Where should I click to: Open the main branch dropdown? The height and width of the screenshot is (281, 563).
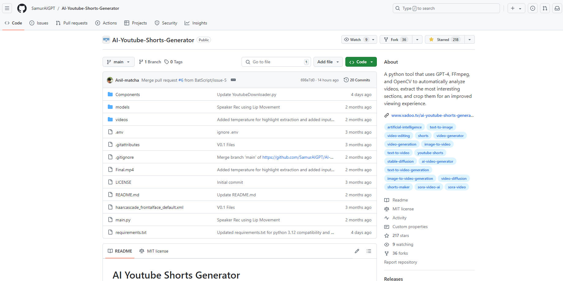118,62
